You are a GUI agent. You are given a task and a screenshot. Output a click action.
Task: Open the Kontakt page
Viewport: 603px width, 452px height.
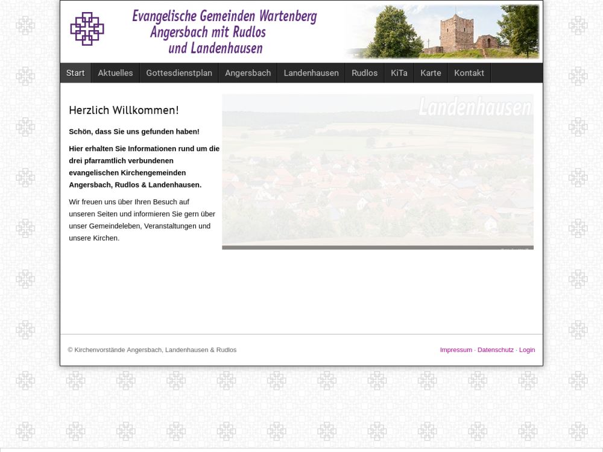pos(469,73)
